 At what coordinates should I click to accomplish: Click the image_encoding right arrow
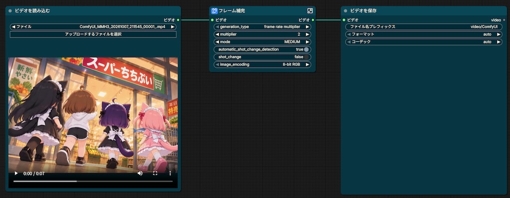point(307,64)
